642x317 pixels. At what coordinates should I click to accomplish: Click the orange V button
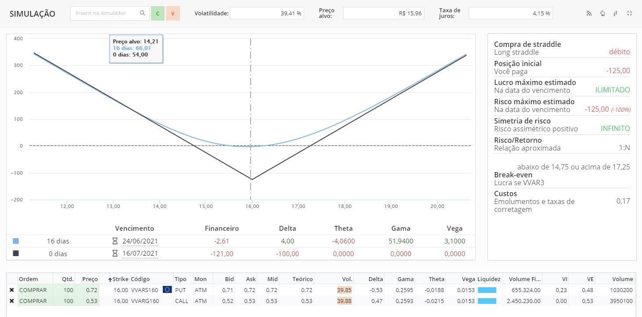coord(173,13)
